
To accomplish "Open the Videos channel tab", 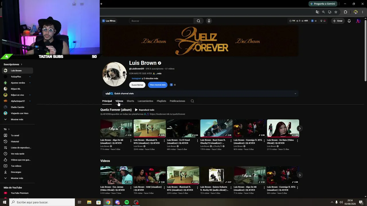I will pos(119,101).
